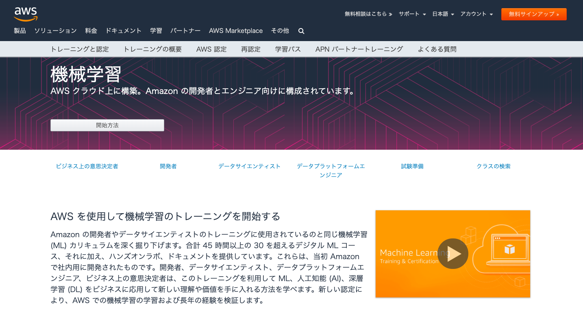
Task: Click the クラスの検索 link
Action: (494, 166)
